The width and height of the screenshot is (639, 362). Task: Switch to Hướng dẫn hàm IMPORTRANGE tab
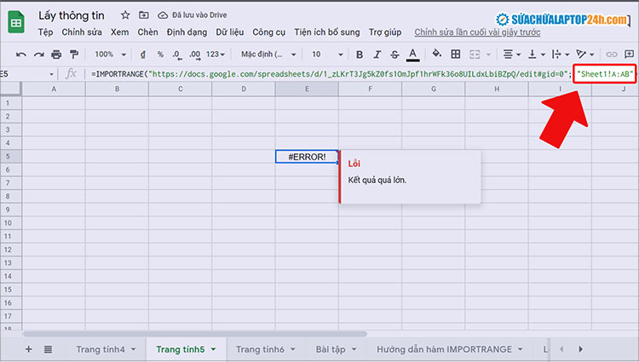pyautogui.click(x=444, y=349)
